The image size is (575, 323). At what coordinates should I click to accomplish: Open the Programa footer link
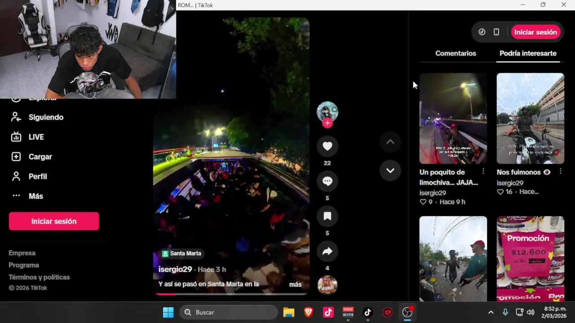[24, 265]
